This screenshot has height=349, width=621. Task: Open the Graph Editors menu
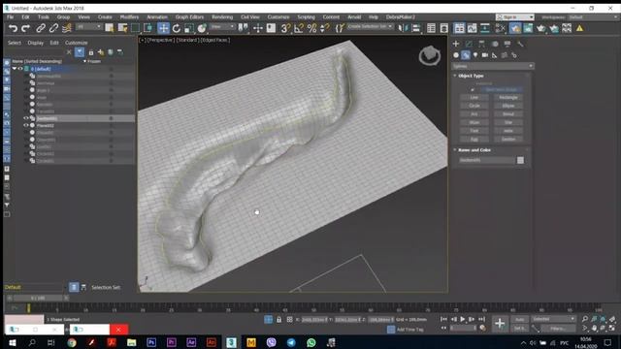tap(189, 17)
